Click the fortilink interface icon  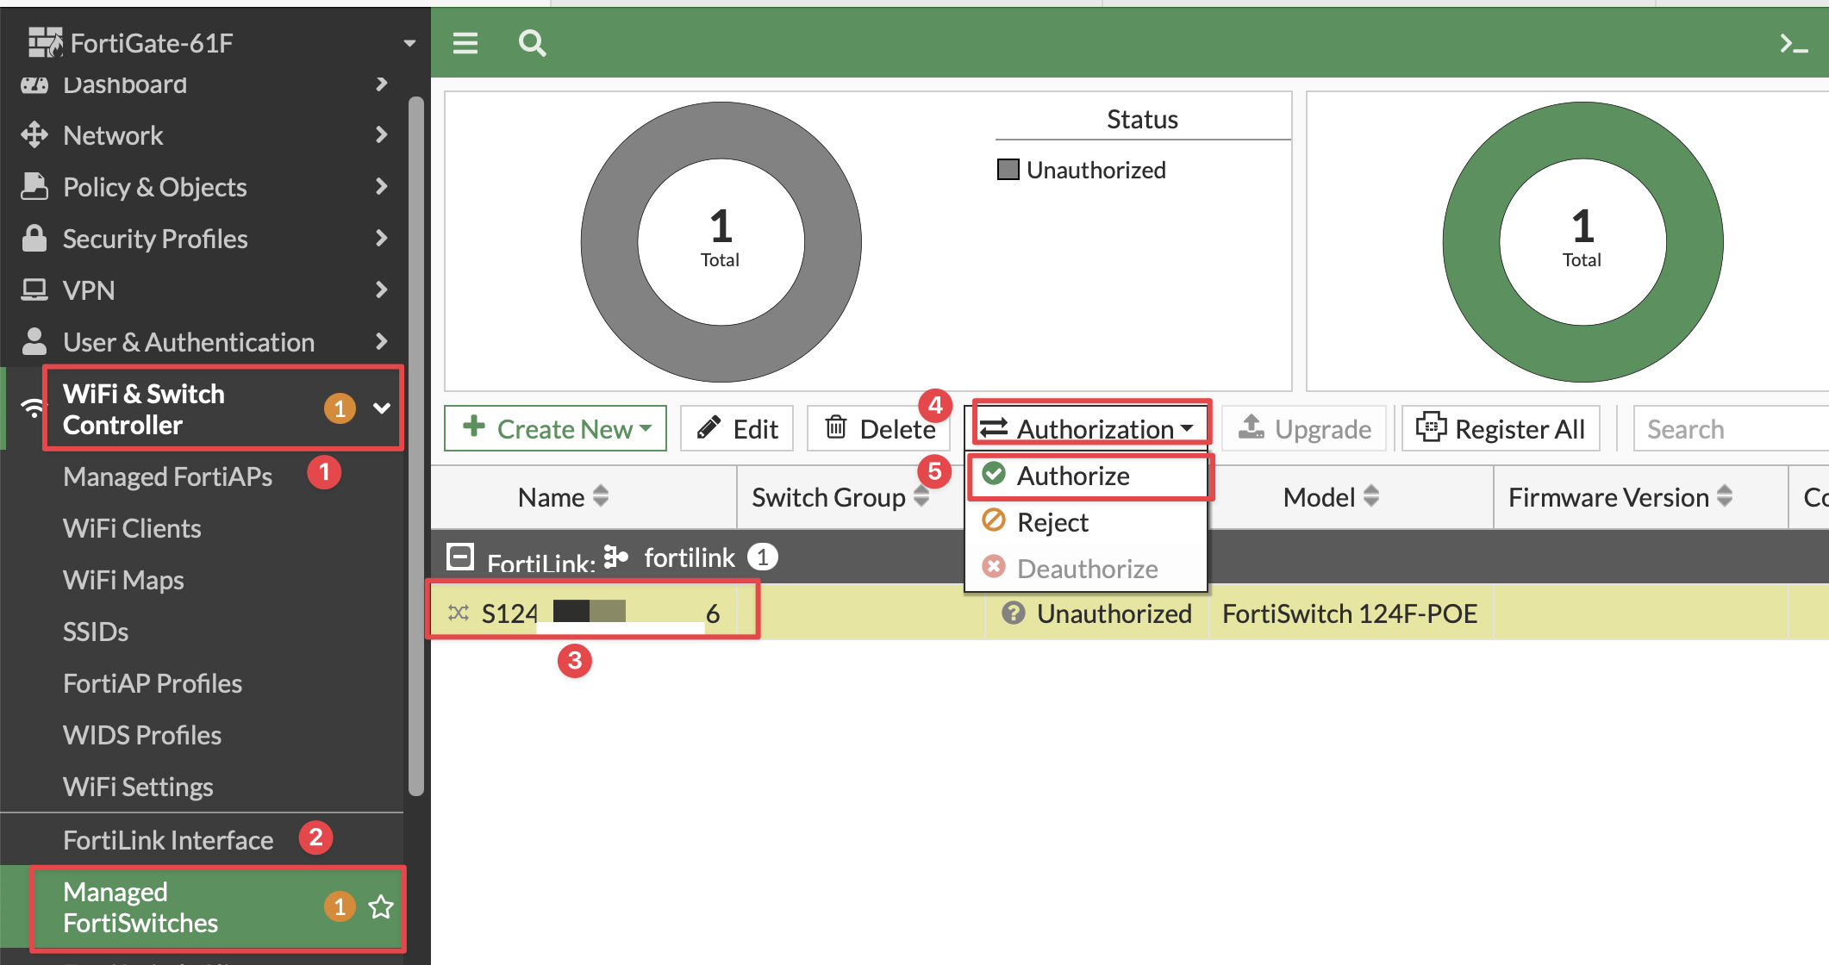pos(616,557)
